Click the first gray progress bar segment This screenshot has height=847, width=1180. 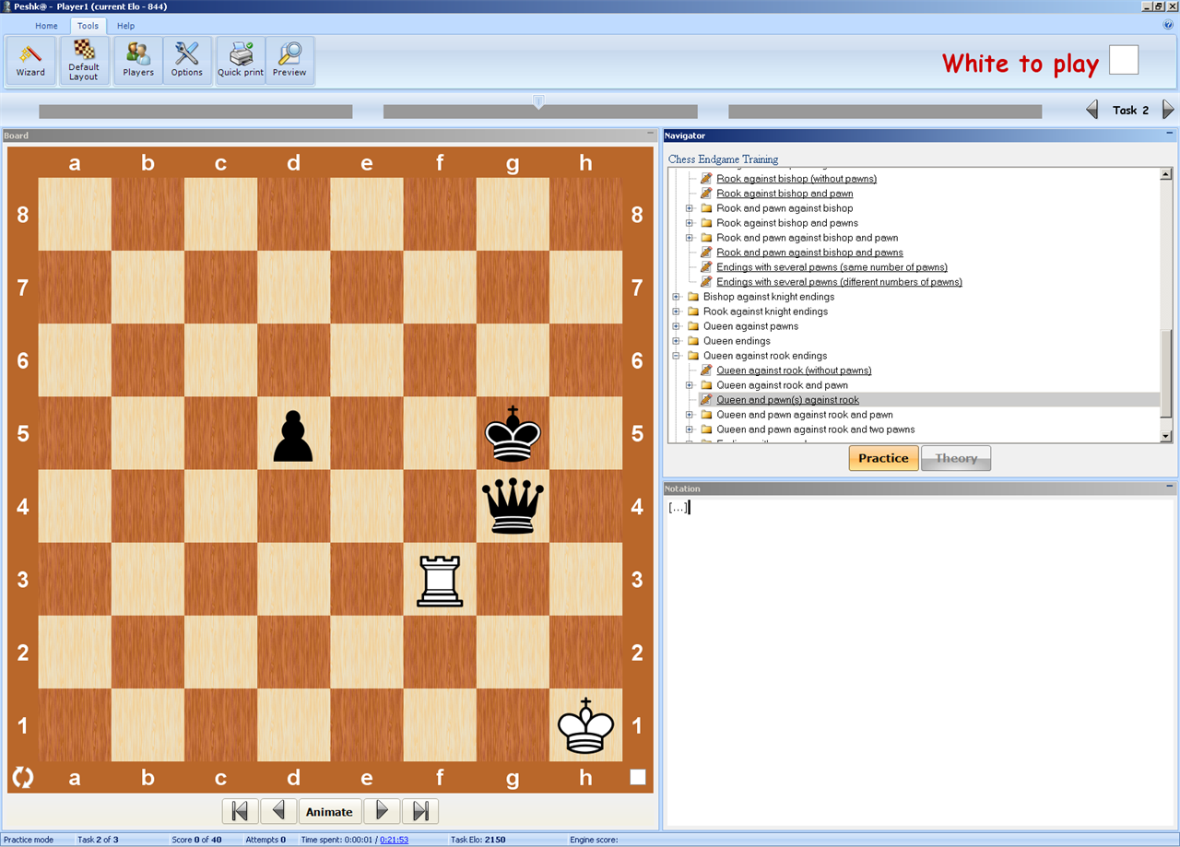(x=195, y=112)
